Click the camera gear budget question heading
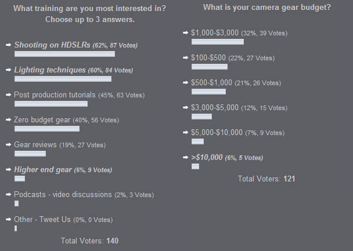 (x=267, y=8)
